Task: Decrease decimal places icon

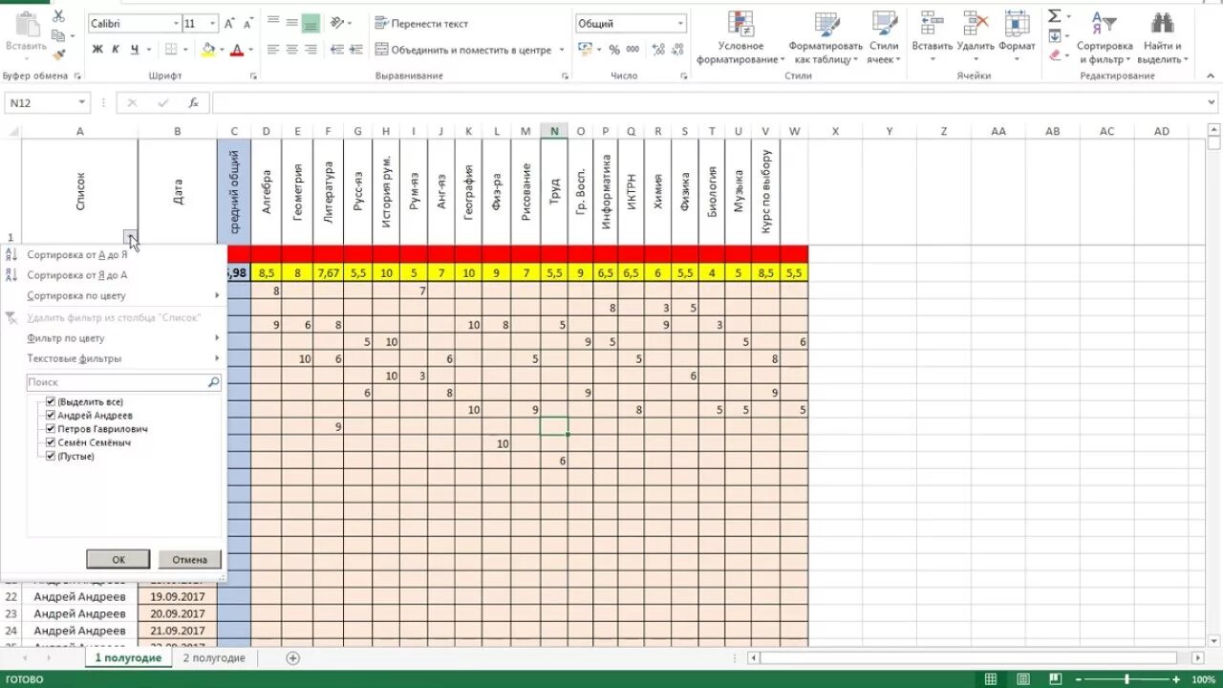Action: [x=676, y=50]
